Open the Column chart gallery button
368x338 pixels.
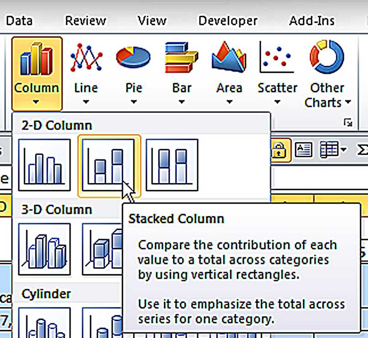click(x=37, y=73)
